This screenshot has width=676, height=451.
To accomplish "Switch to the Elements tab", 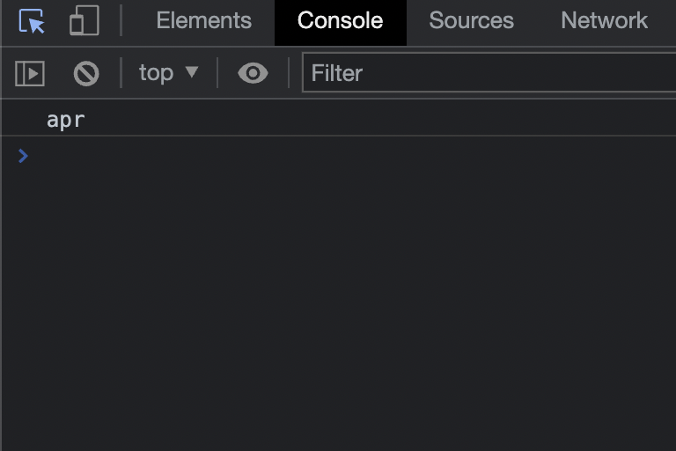I will click(203, 21).
